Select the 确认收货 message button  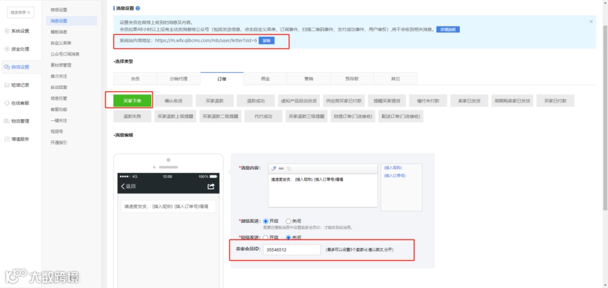[x=173, y=101]
